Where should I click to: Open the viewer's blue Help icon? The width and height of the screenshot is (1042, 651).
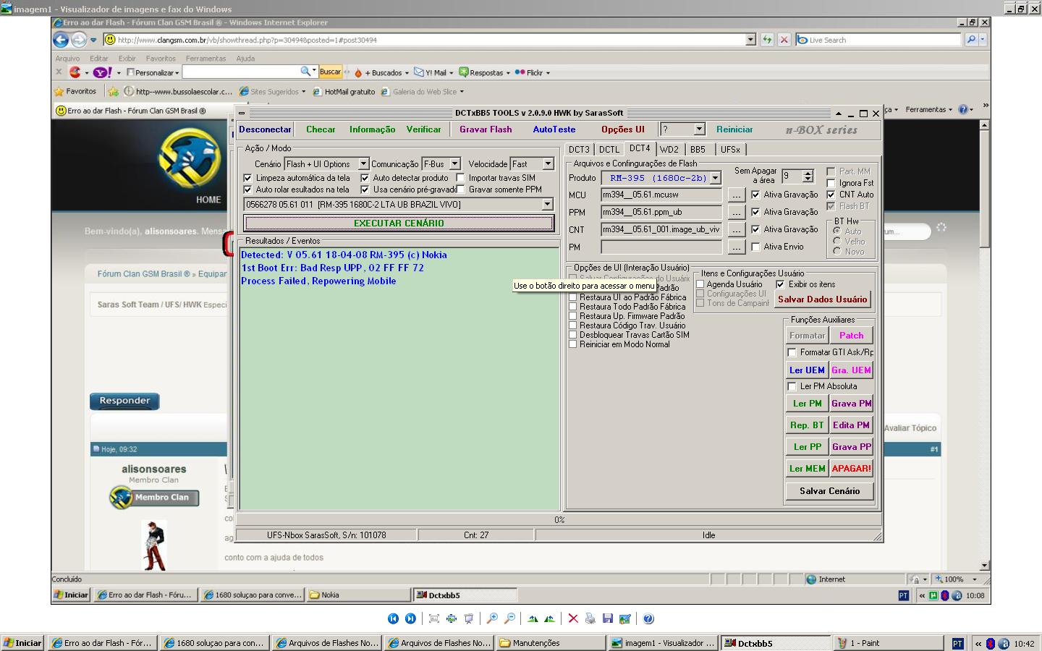click(648, 618)
